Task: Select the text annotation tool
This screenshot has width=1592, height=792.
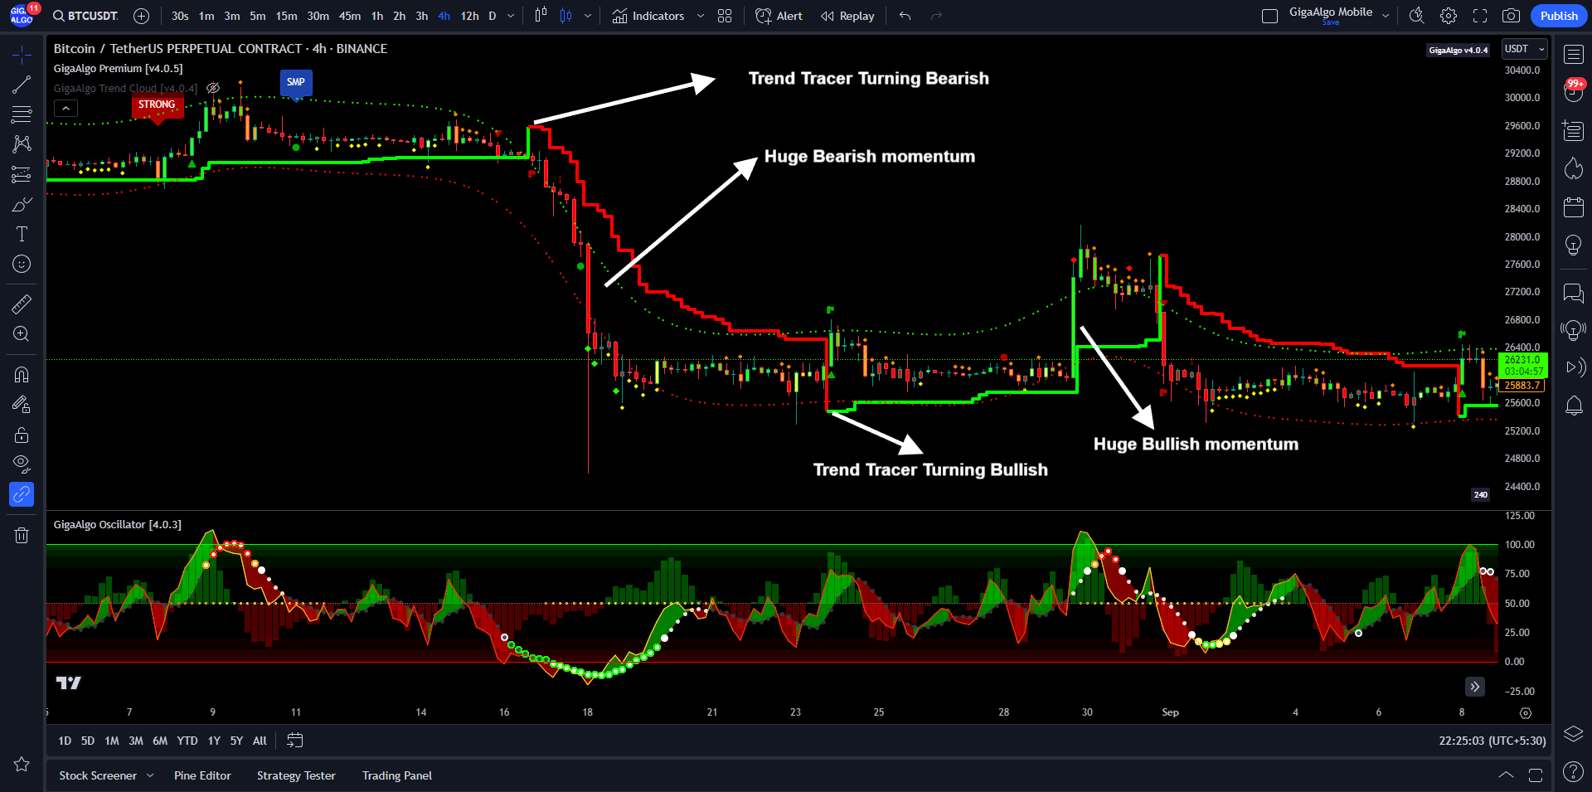Action: pyautogui.click(x=22, y=234)
